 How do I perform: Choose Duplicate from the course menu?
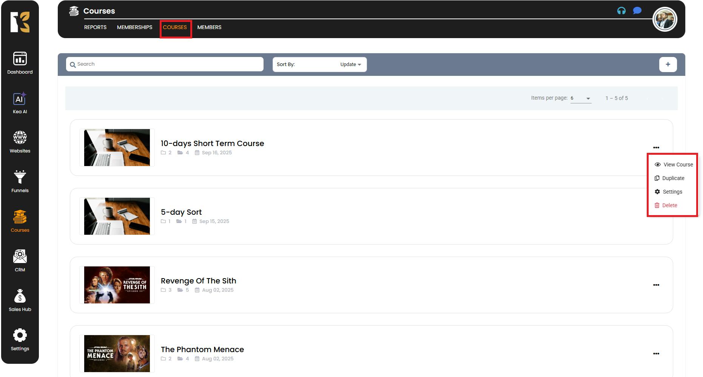[670, 178]
